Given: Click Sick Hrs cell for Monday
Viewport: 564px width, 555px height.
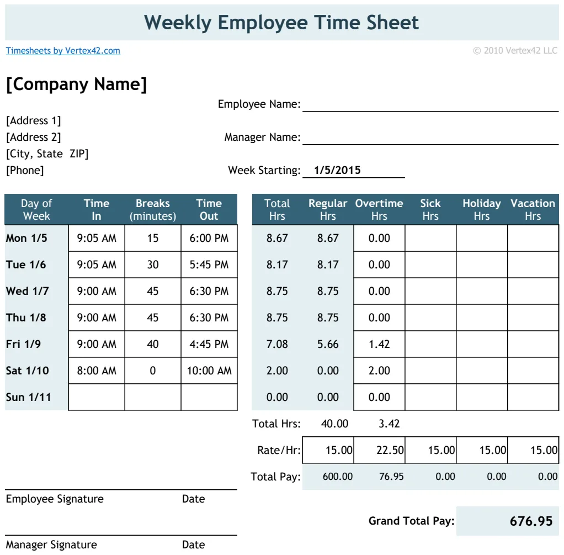Looking at the screenshot, I should point(430,238).
